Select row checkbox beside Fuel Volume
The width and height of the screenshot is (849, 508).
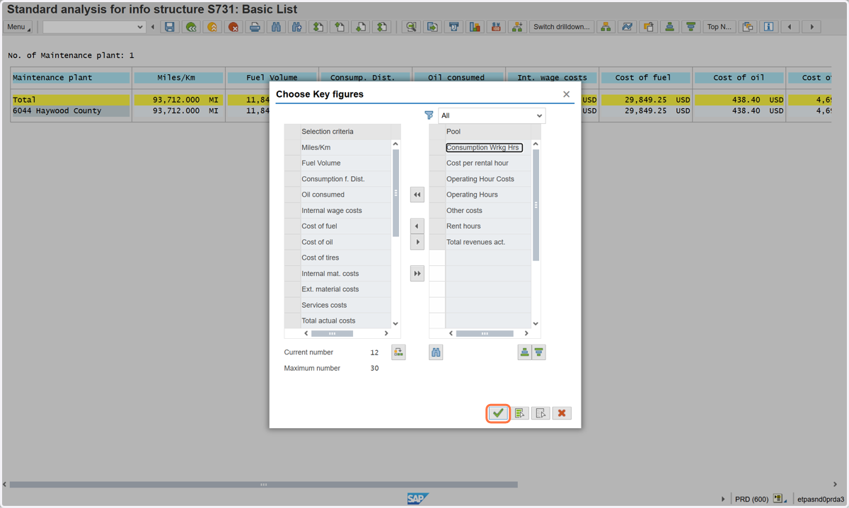click(x=291, y=163)
